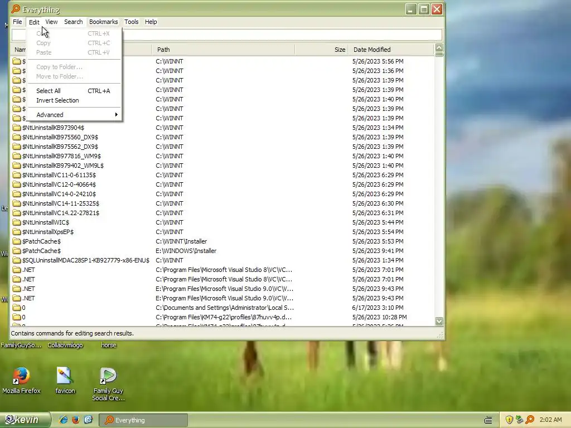571x428 pixels.
Task: Click the folder icon of $NtUninstallVC12-0-40664$
Action: pyautogui.click(x=16, y=184)
